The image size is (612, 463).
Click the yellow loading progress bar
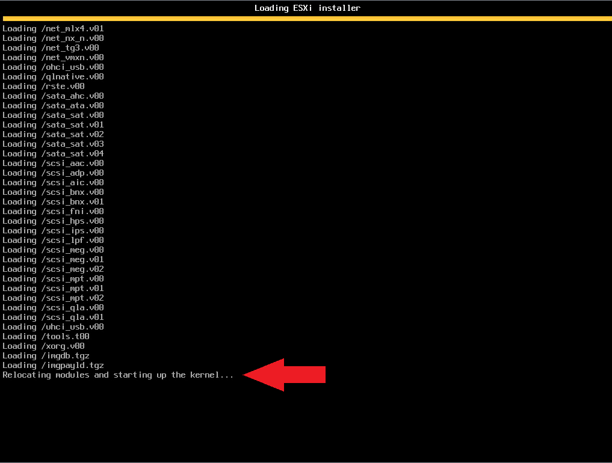point(307,18)
